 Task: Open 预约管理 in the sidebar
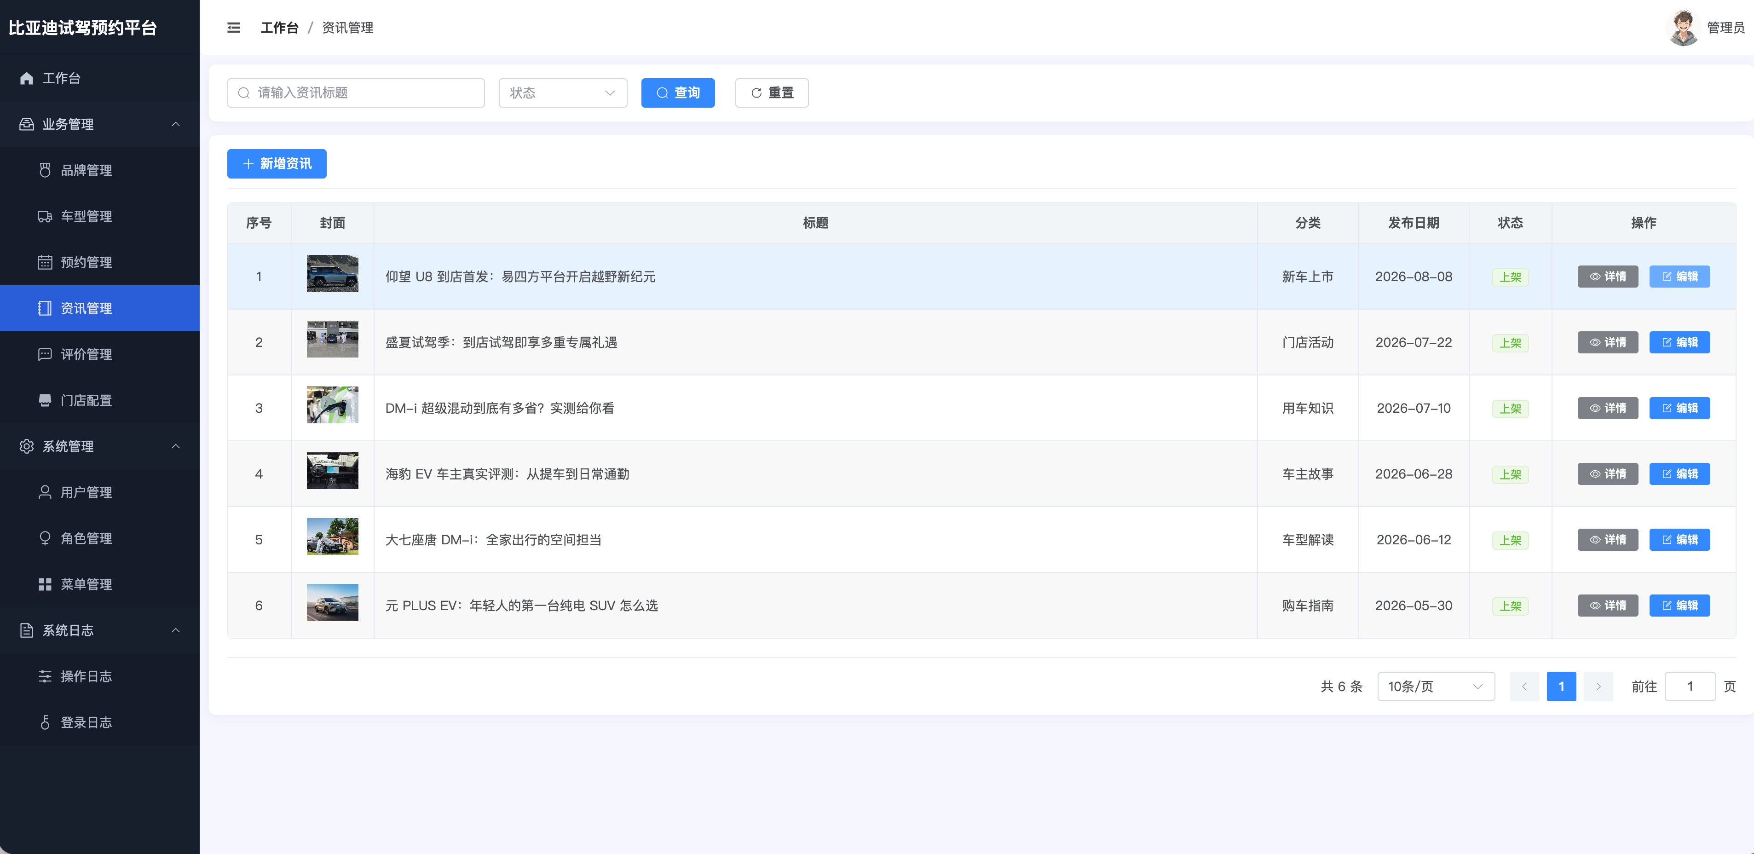(100, 262)
